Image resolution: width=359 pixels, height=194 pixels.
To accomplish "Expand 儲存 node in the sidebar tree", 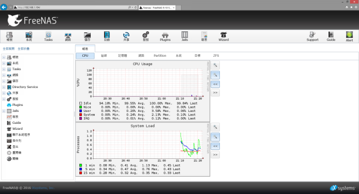I will (4, 81).
